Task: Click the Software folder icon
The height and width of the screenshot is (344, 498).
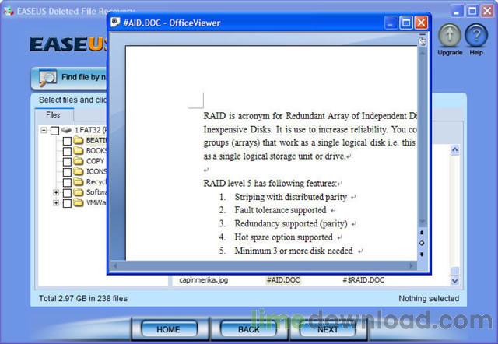Action: pos(78,192)
